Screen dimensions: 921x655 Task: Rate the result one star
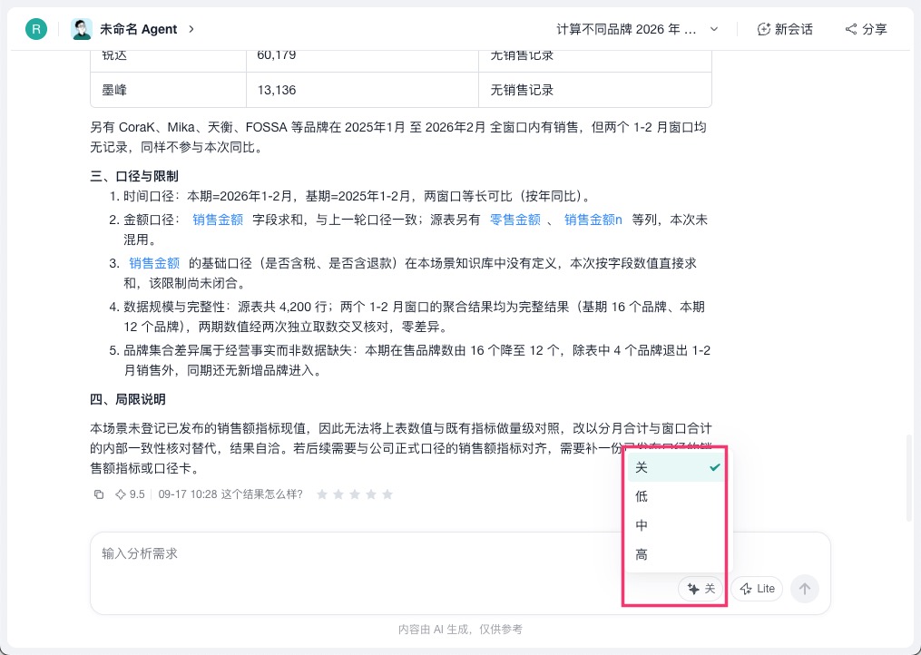click(x=322, y=494)
